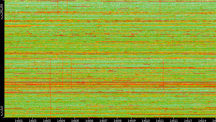Click the 14:03 time axis label
The width and height of the screenshot is (216, 122).
(x=47, y=121)
